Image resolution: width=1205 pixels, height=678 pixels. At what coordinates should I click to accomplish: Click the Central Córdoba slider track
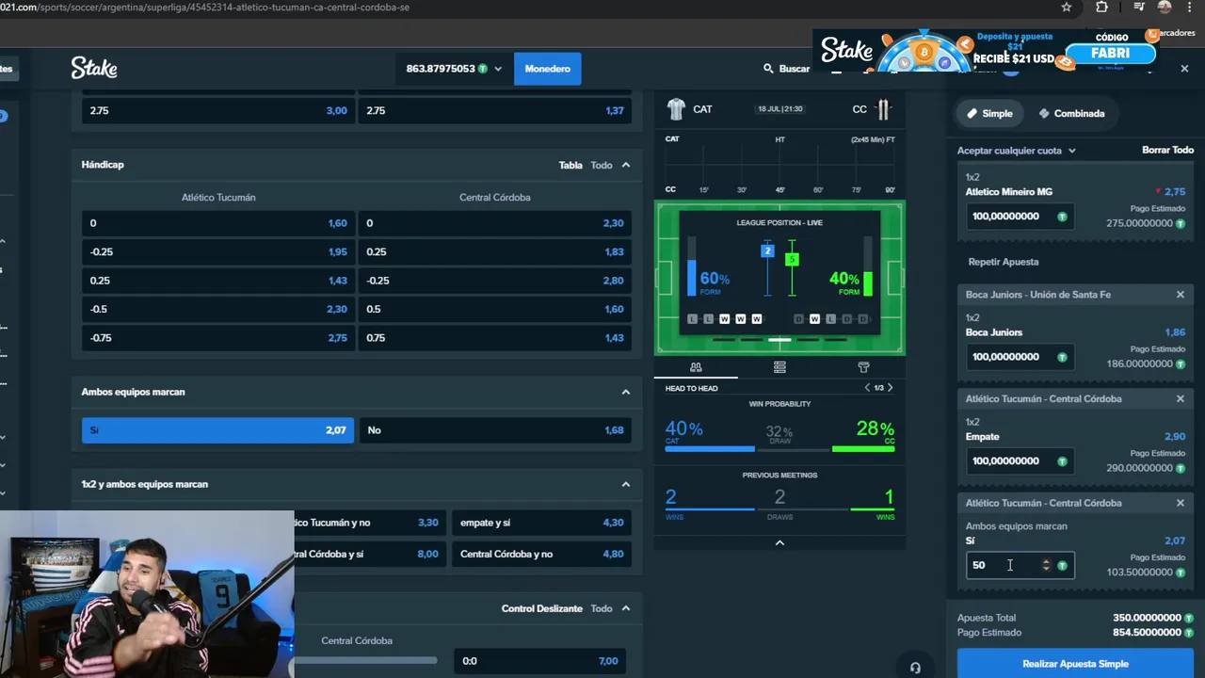pyautogui.click(x=365, y=660)
